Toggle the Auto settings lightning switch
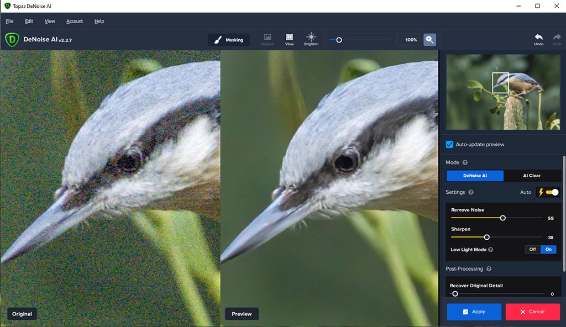Viewport: 566px width, 327px height. (x=548, y=192)
